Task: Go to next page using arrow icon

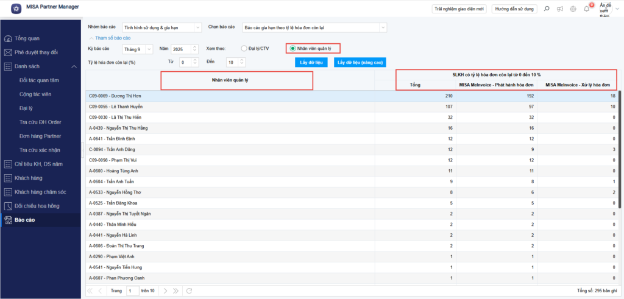Action: click(165, 291)
